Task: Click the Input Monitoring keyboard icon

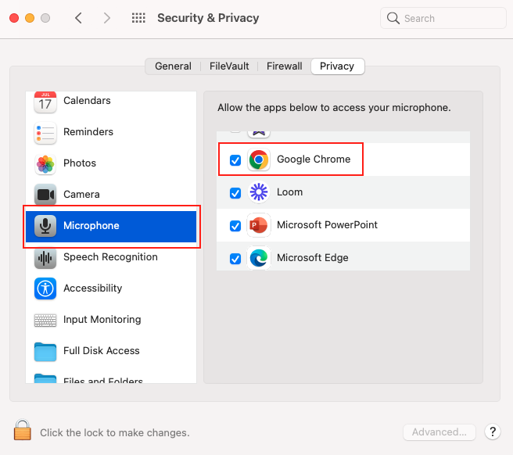Action: coord(45,320)
